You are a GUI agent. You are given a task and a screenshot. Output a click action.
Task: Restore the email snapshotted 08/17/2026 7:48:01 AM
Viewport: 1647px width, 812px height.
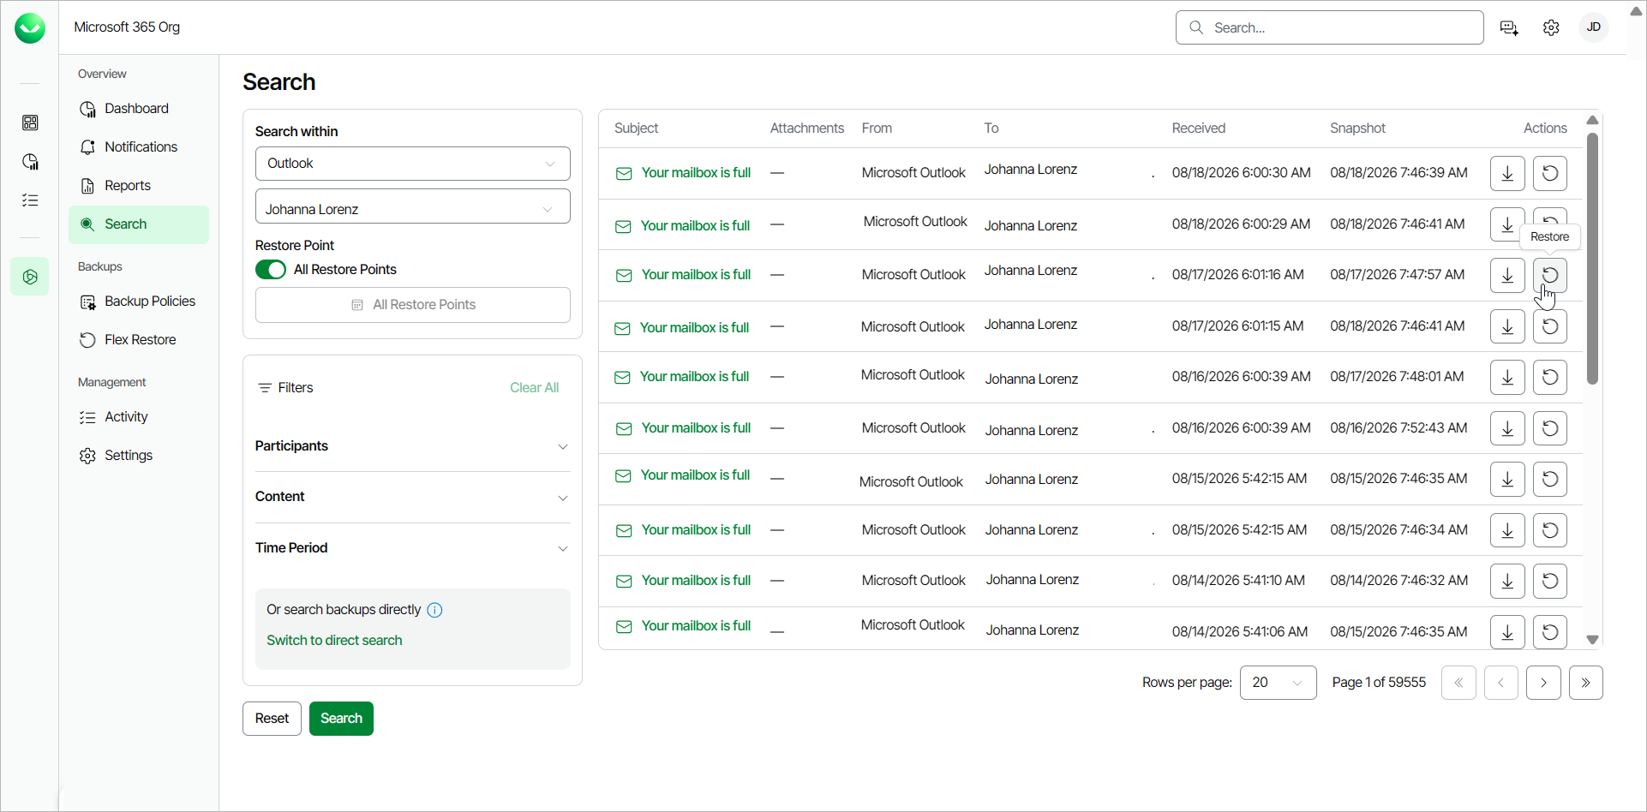click(x=1550, y=377)
